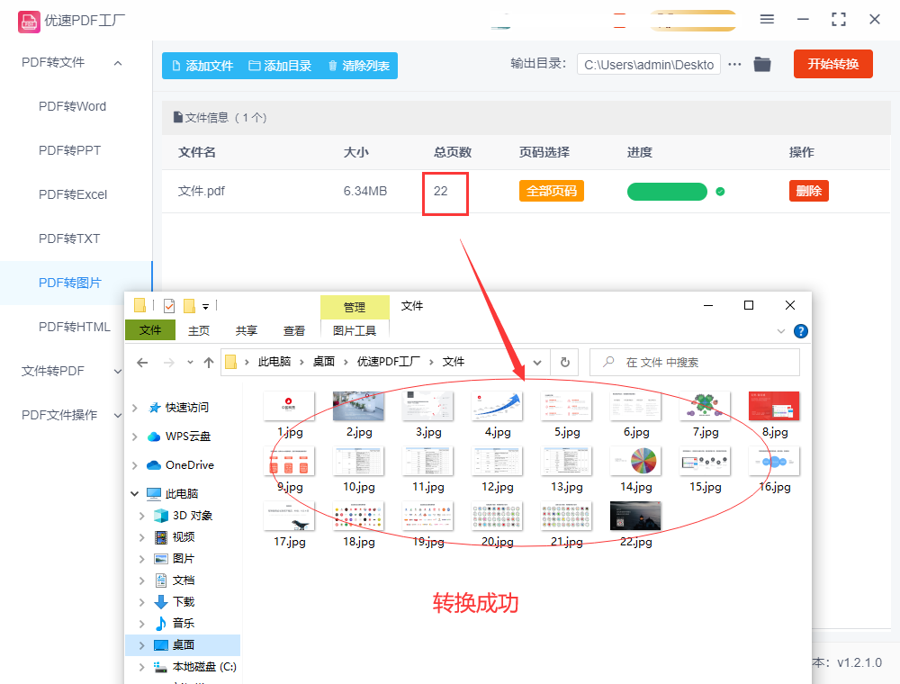
Task: Open the 共享 ribbon tab
Action: [x=247, y=331]
